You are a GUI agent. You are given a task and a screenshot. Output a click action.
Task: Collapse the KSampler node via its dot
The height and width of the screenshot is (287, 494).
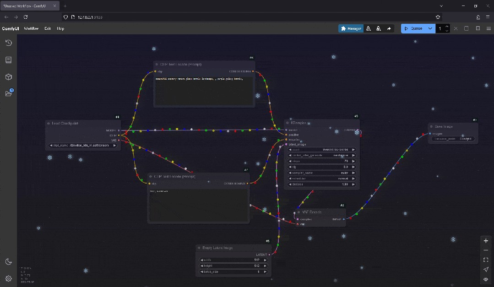click(x=288, y=123)
